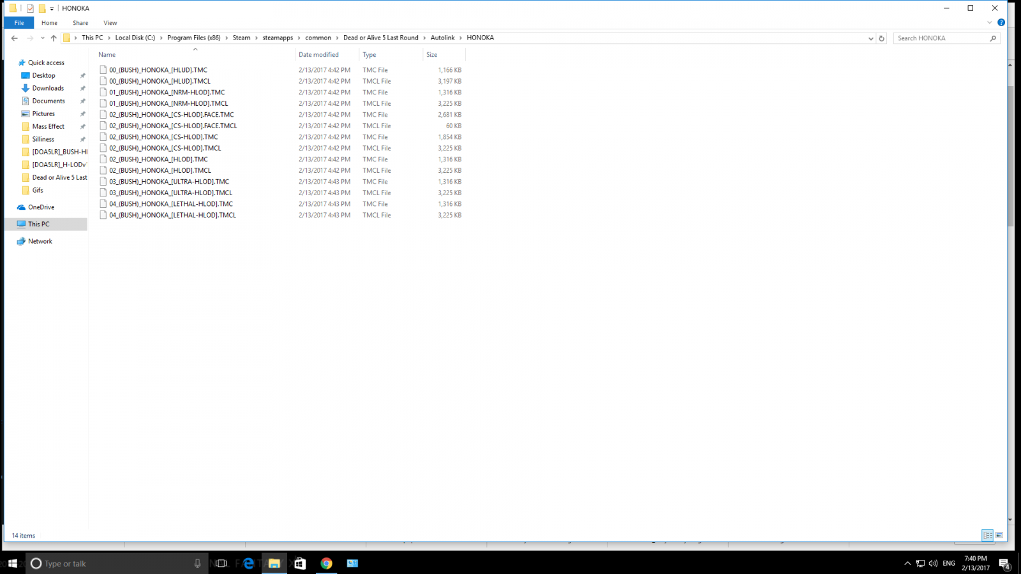Viewport: 1021px width, 574px height.
Task: Click the folder icon at the address bar's left
Action: (67, 38)
